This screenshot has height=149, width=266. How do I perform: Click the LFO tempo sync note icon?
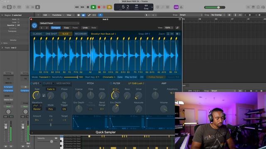tap(44, 96)
